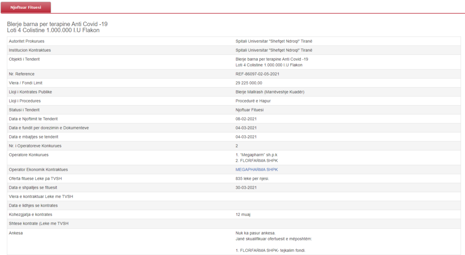Click the Nuk ka pasur ankesa text
The width and height of the screenshot is (465, 255).
255,233
